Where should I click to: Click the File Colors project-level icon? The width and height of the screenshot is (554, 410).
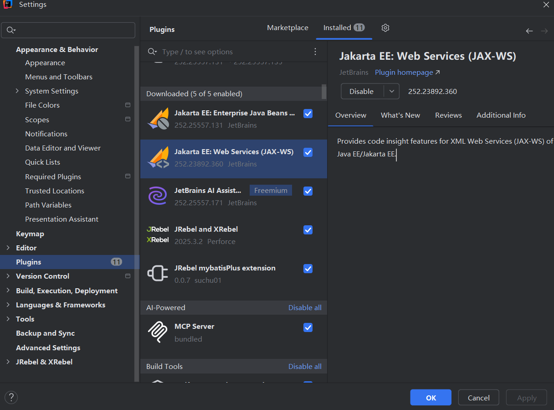click(x=128, y=105)
